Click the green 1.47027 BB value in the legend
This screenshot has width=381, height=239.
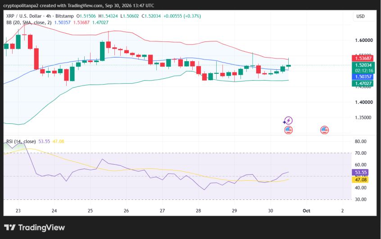click(x=100, y=23)
